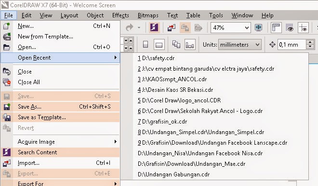Click the Search Content toolbar icon
This screenshot has height=186, width=318.
[154, 27]
